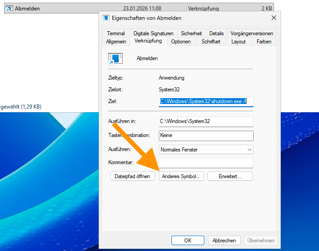319x251 pixels.
Task: Open the Digitale Signaturen tab
Action: tap(153, 33)
